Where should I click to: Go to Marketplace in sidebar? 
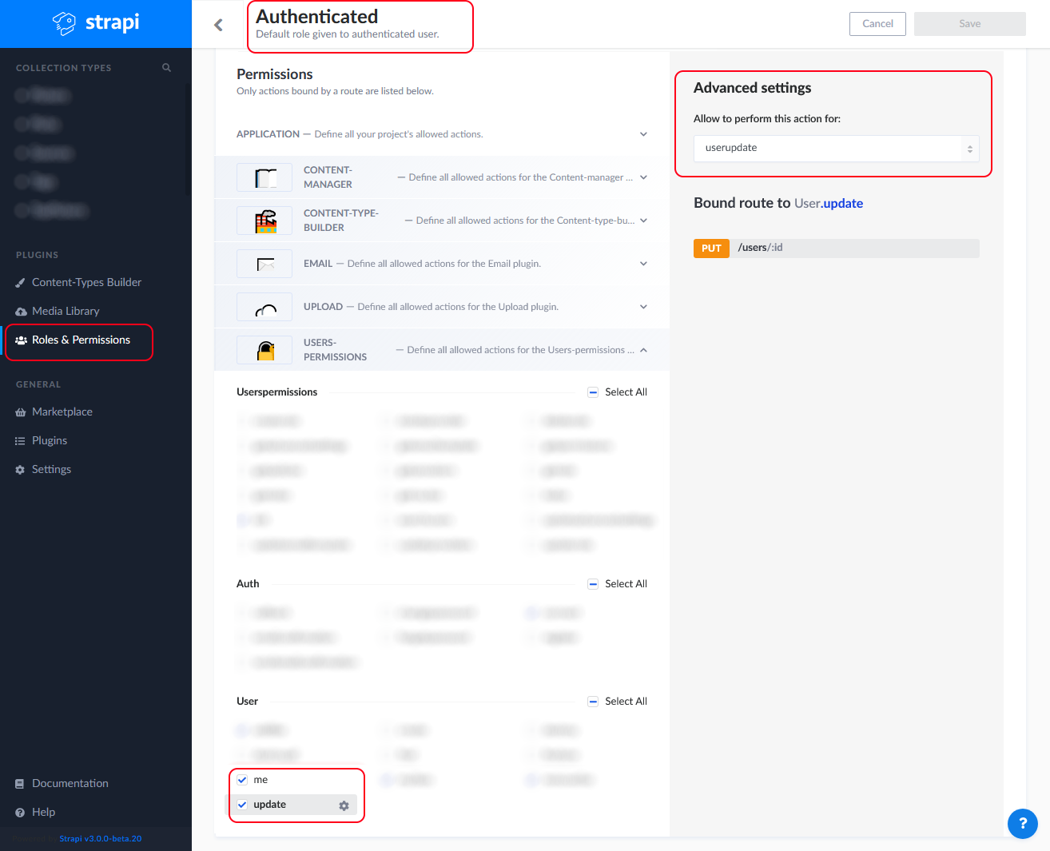pos(62,412)
